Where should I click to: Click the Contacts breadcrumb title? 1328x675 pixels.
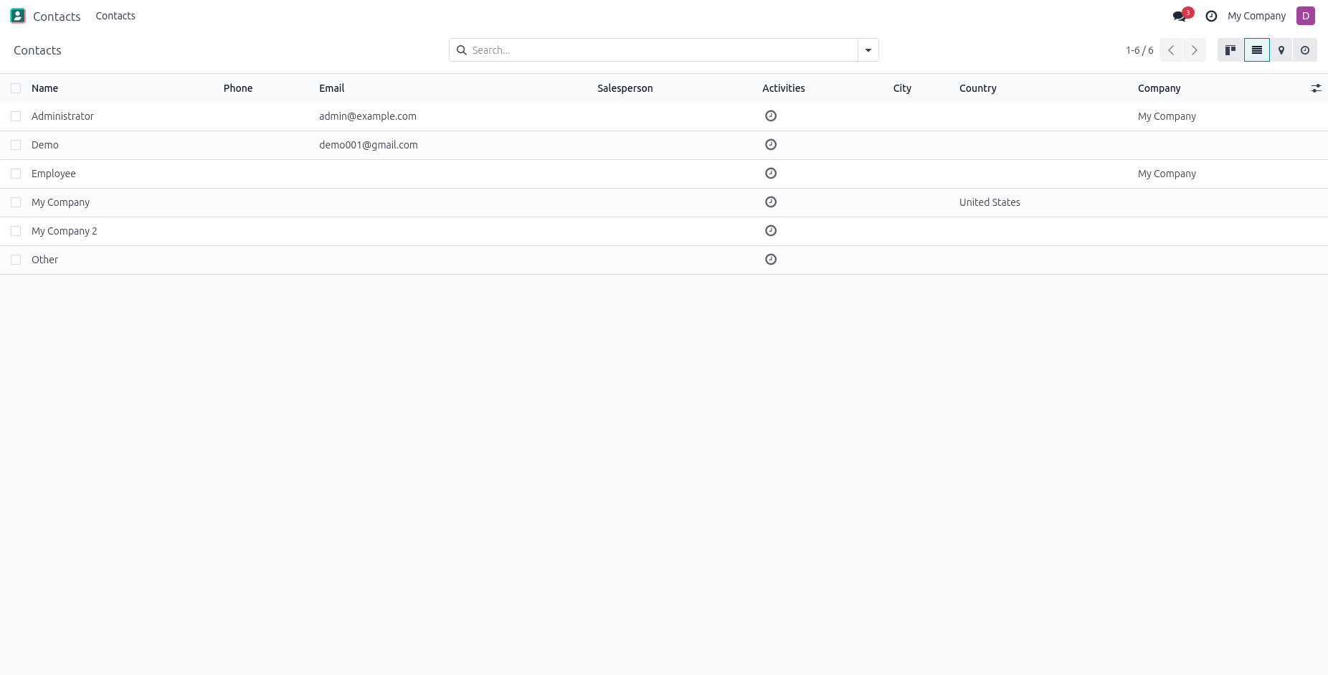coord(37,50)
